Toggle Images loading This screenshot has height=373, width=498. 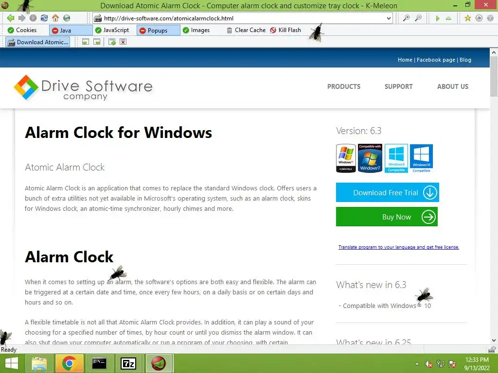click(196, 30)
